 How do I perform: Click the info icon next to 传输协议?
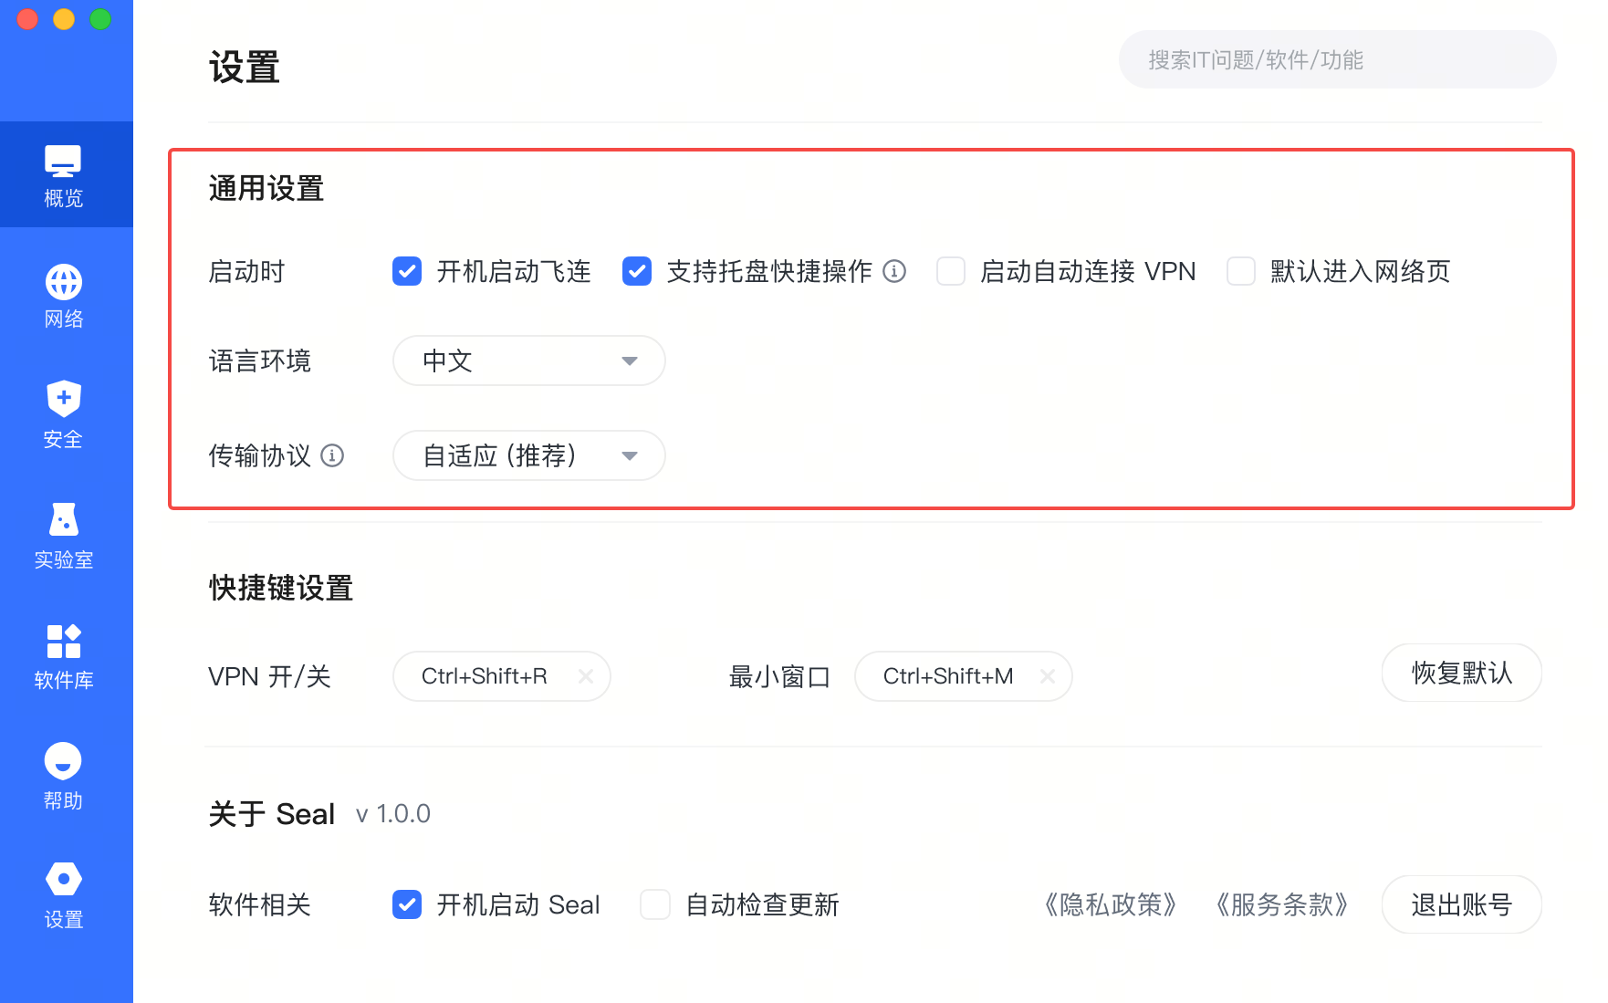[x=332, y=455]
